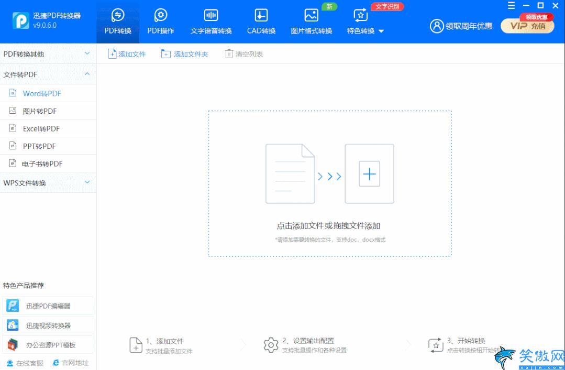
Task: Open the 文字语音转换 tab
Action: 211,21
